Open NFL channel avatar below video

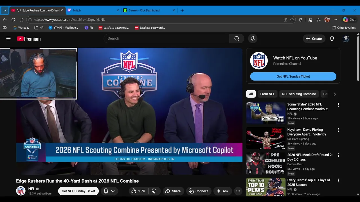[x=21, y=191]
